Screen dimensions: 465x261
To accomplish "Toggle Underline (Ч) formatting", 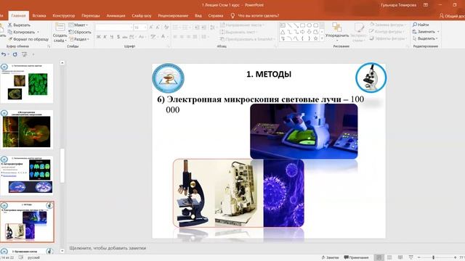I will (x=111, y=37).
